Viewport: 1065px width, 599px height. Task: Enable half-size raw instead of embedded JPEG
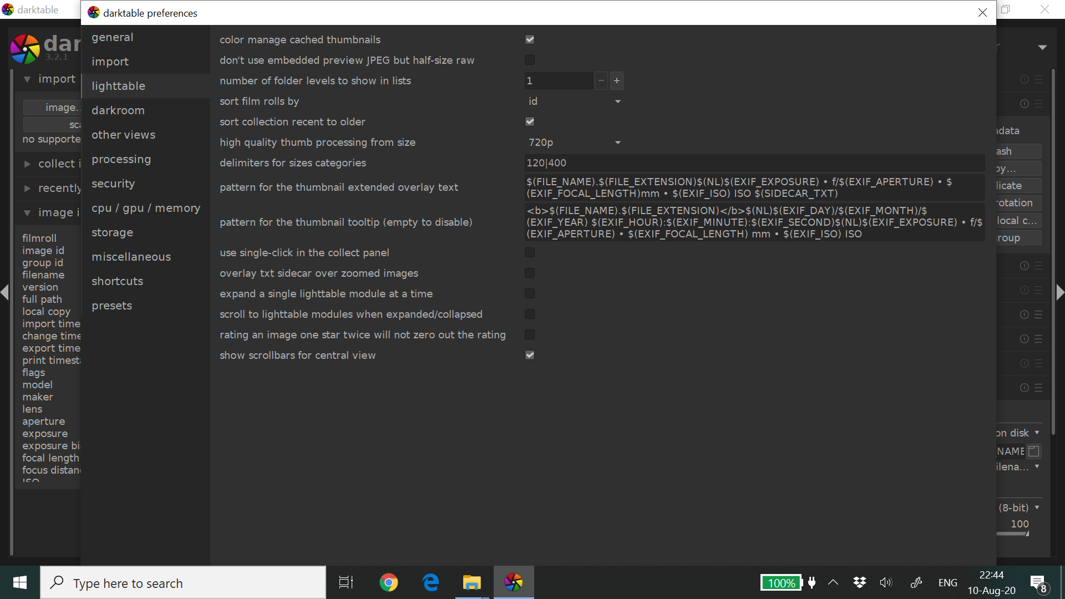[530, 60]
